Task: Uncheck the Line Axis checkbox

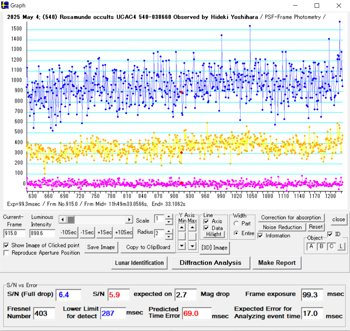Action: (206, 221)
